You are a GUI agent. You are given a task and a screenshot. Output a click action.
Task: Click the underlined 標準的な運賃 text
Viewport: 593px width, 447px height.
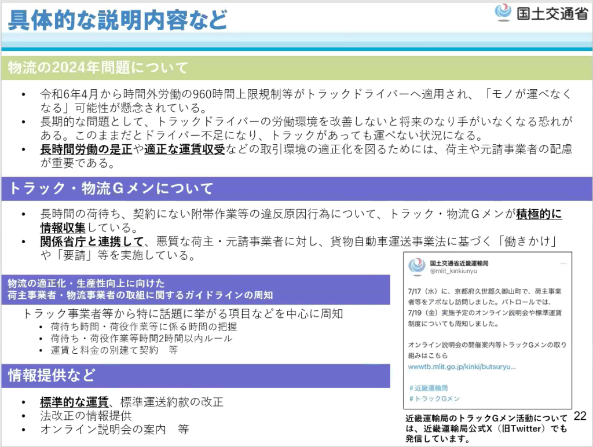74,402
